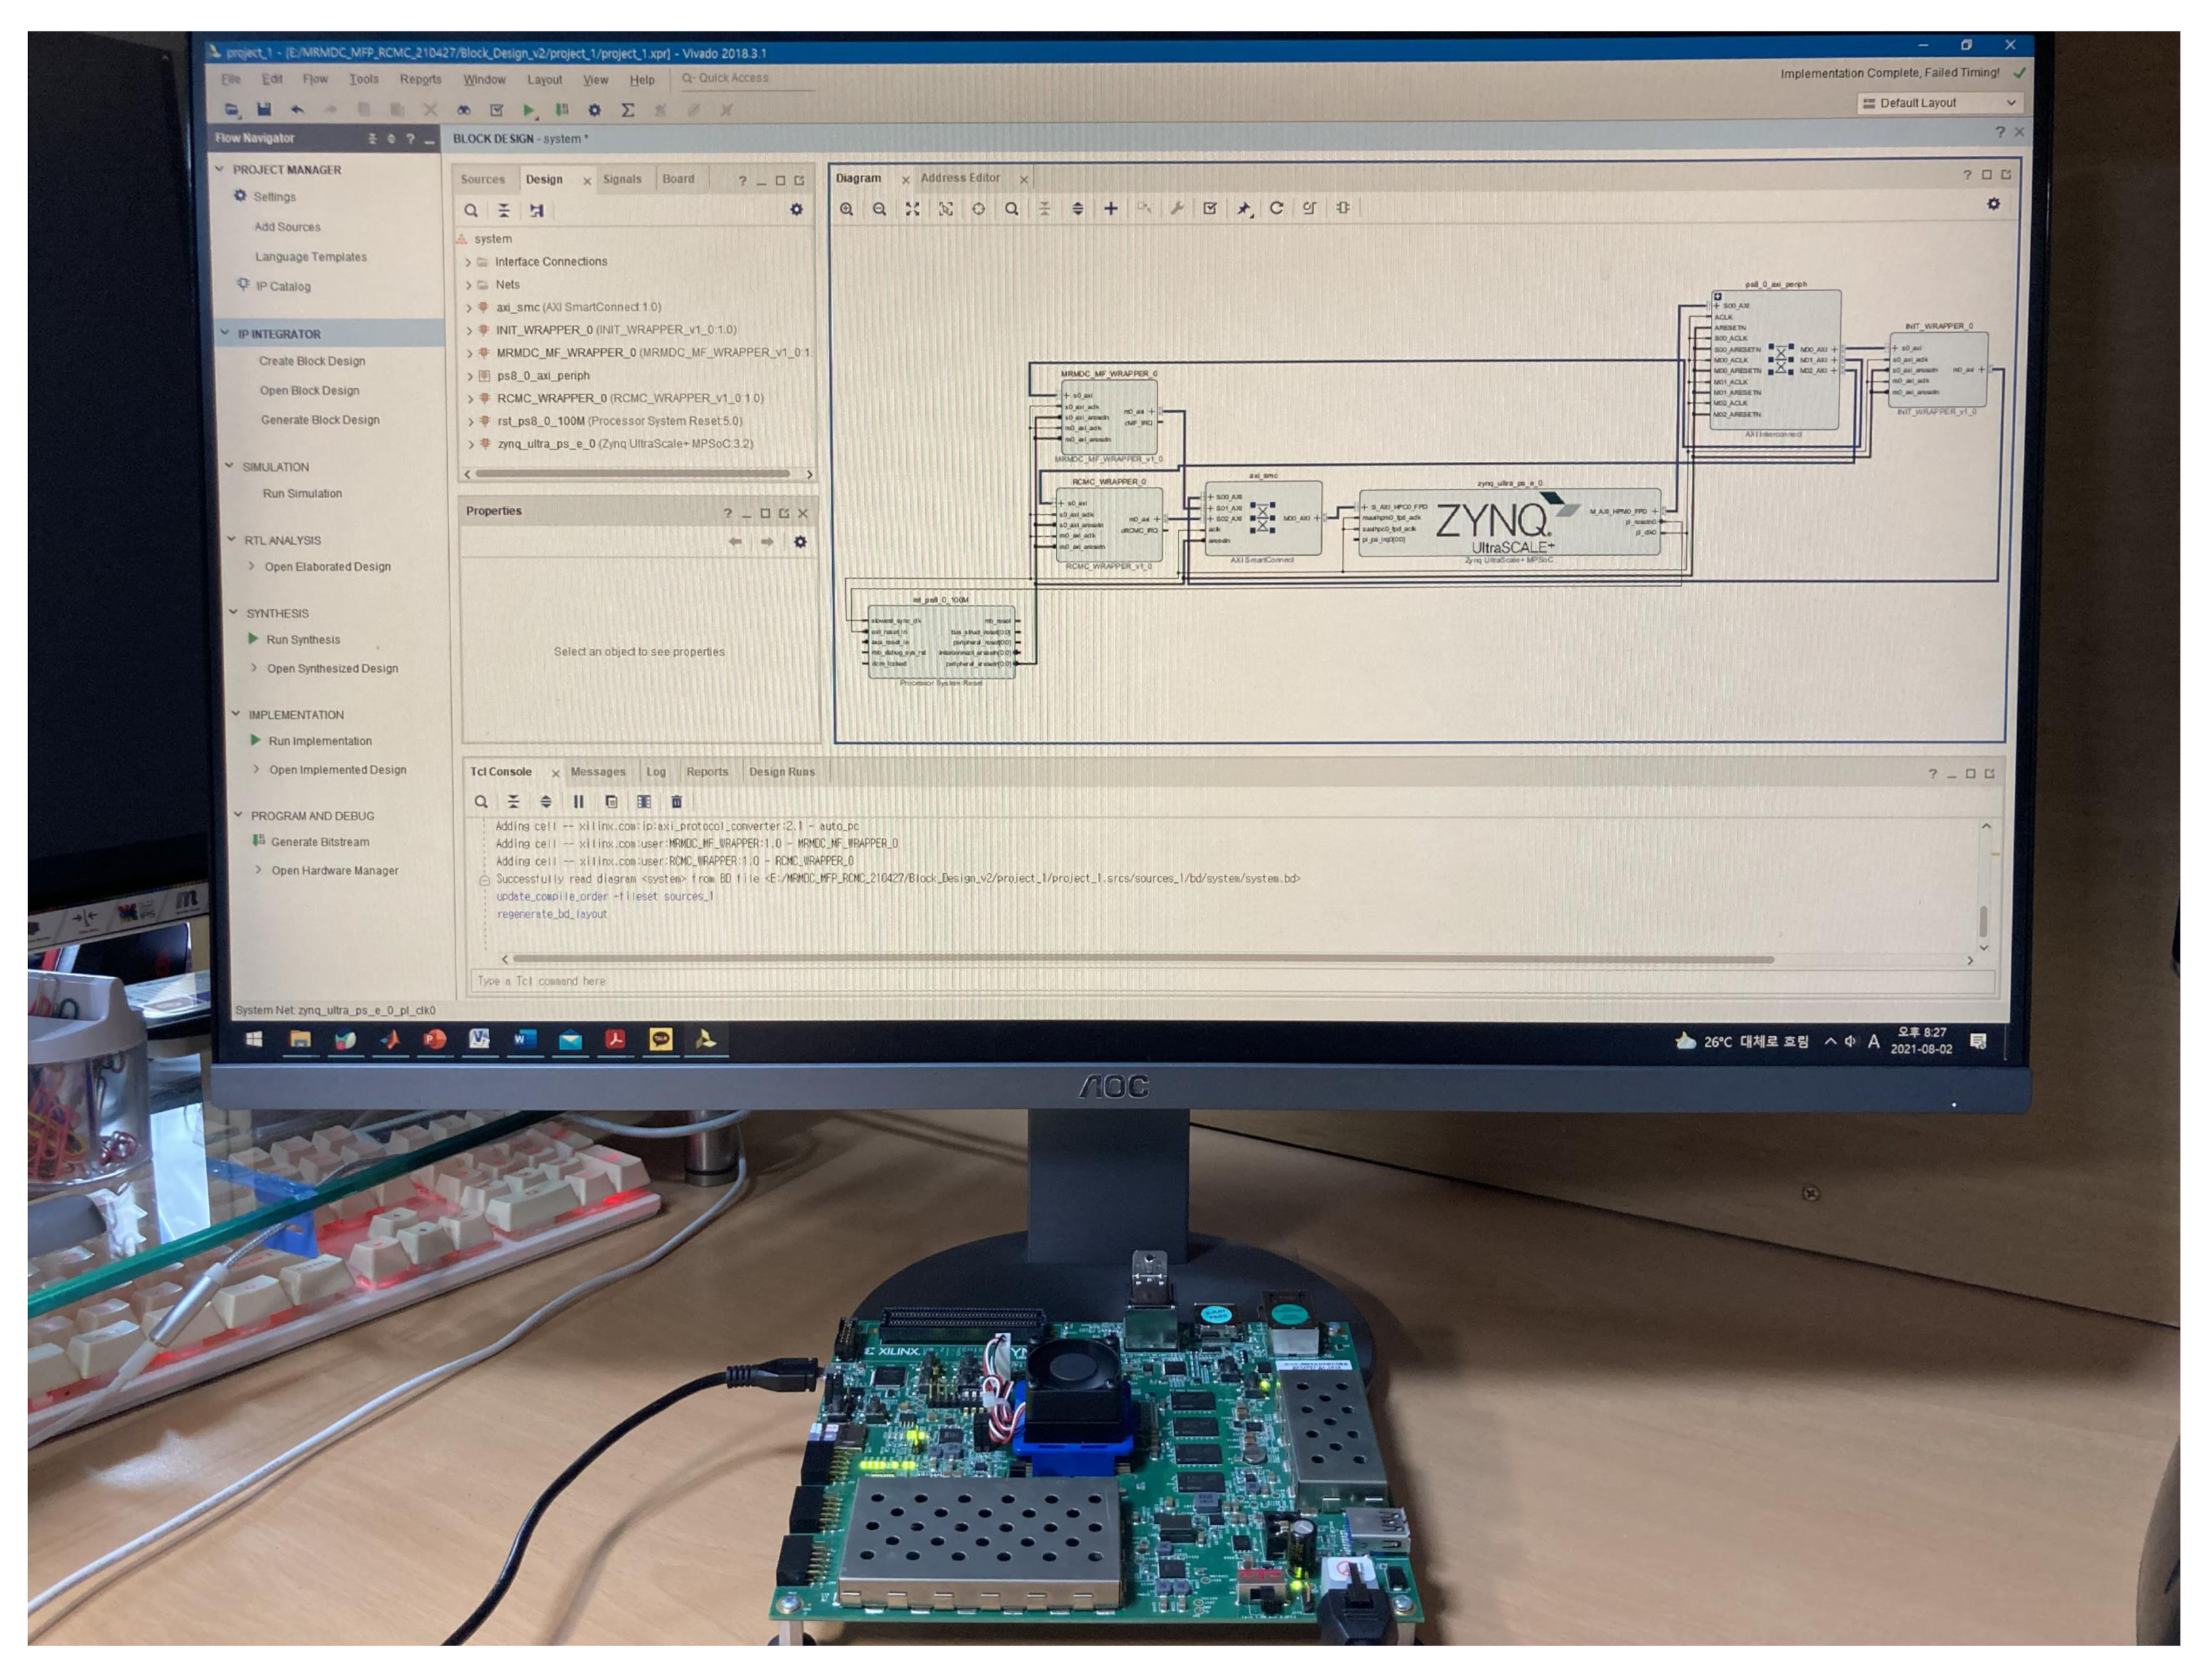
Task: Select RCMC_WRAPPER_0 row in Design tree
Action: pyautogui.click(x=630, y=398)
